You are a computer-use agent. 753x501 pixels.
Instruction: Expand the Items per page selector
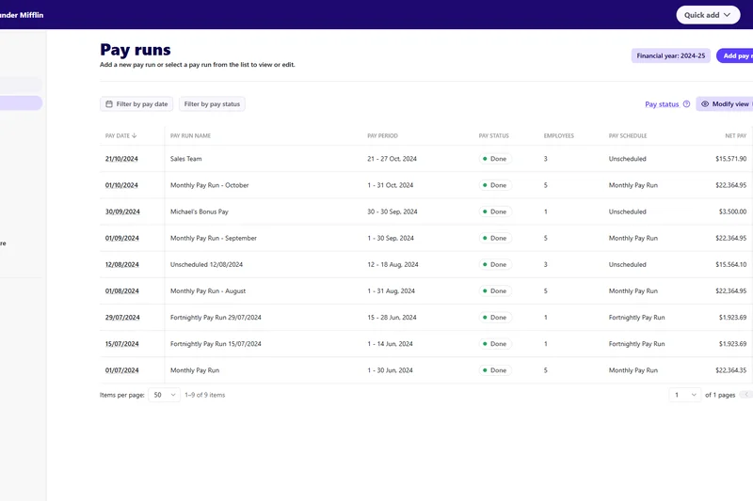pos(164,395)
